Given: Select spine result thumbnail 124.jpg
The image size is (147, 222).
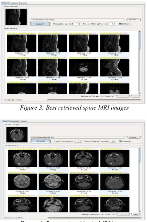Looking at the screenshot, I should pos(22,43).
